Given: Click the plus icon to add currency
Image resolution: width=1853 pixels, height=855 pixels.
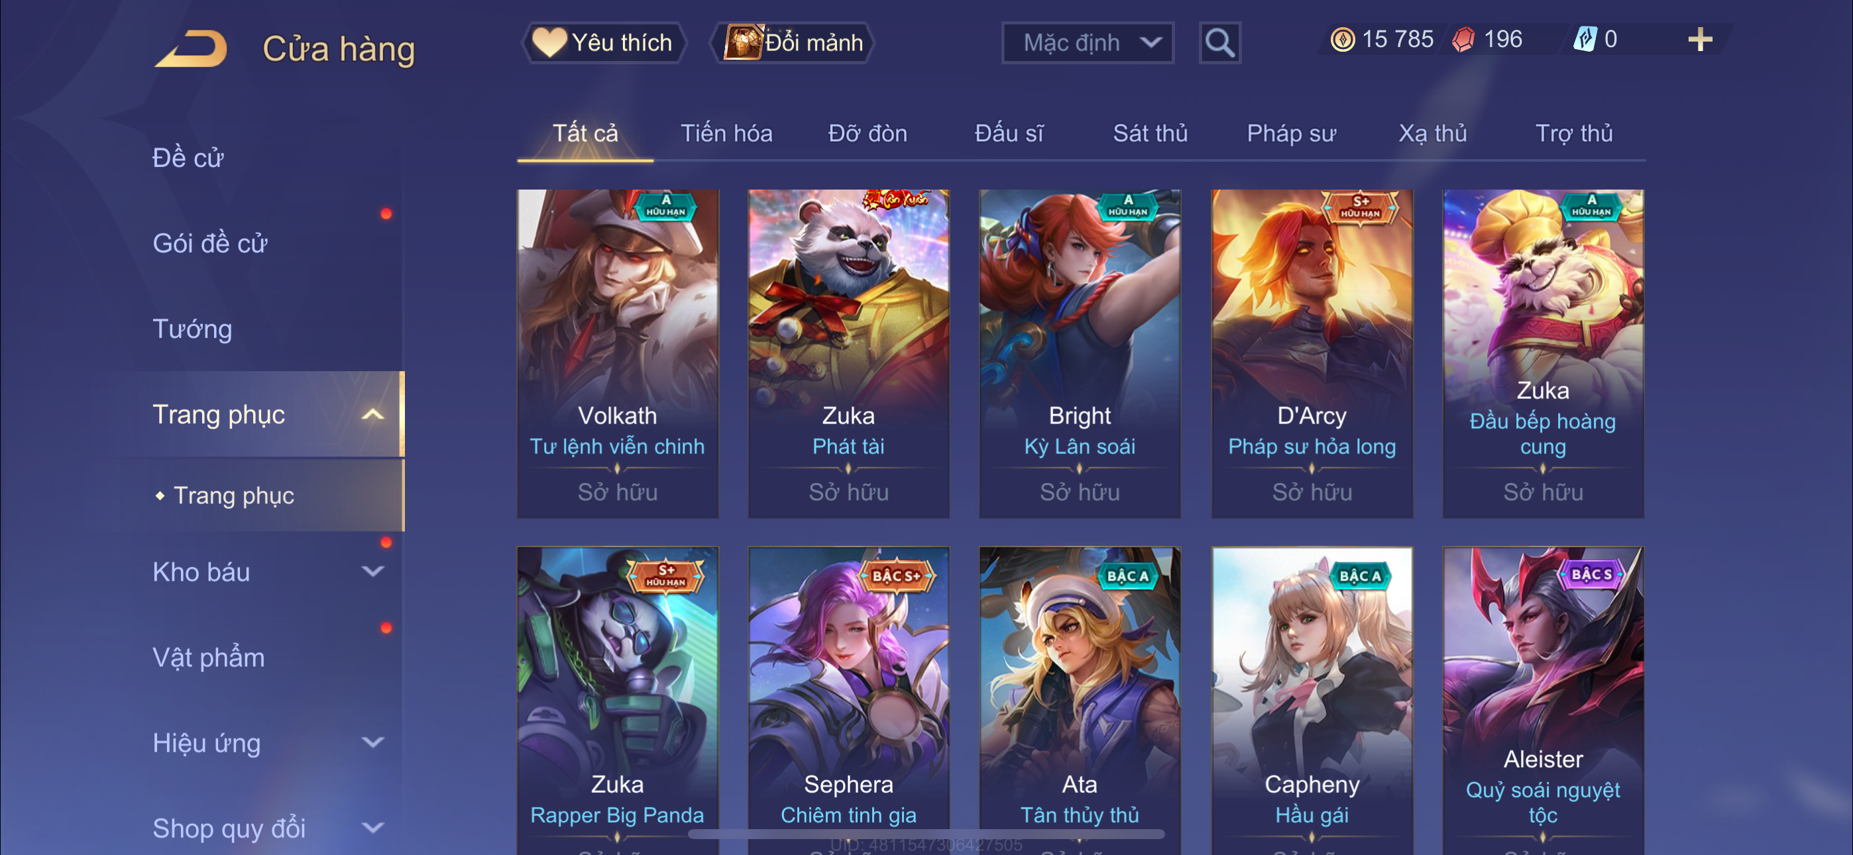Looking at the screenshot, I should click(x=1700, y=40).
